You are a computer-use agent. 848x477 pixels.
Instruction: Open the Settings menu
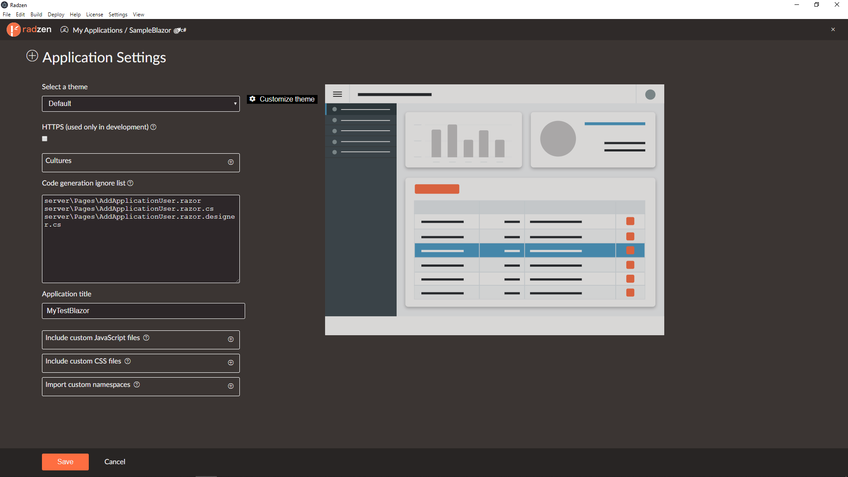[118, 15]
